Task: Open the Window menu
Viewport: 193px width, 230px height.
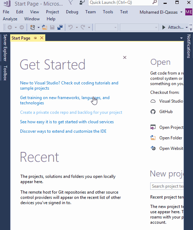Action: [x=32, y=19]
